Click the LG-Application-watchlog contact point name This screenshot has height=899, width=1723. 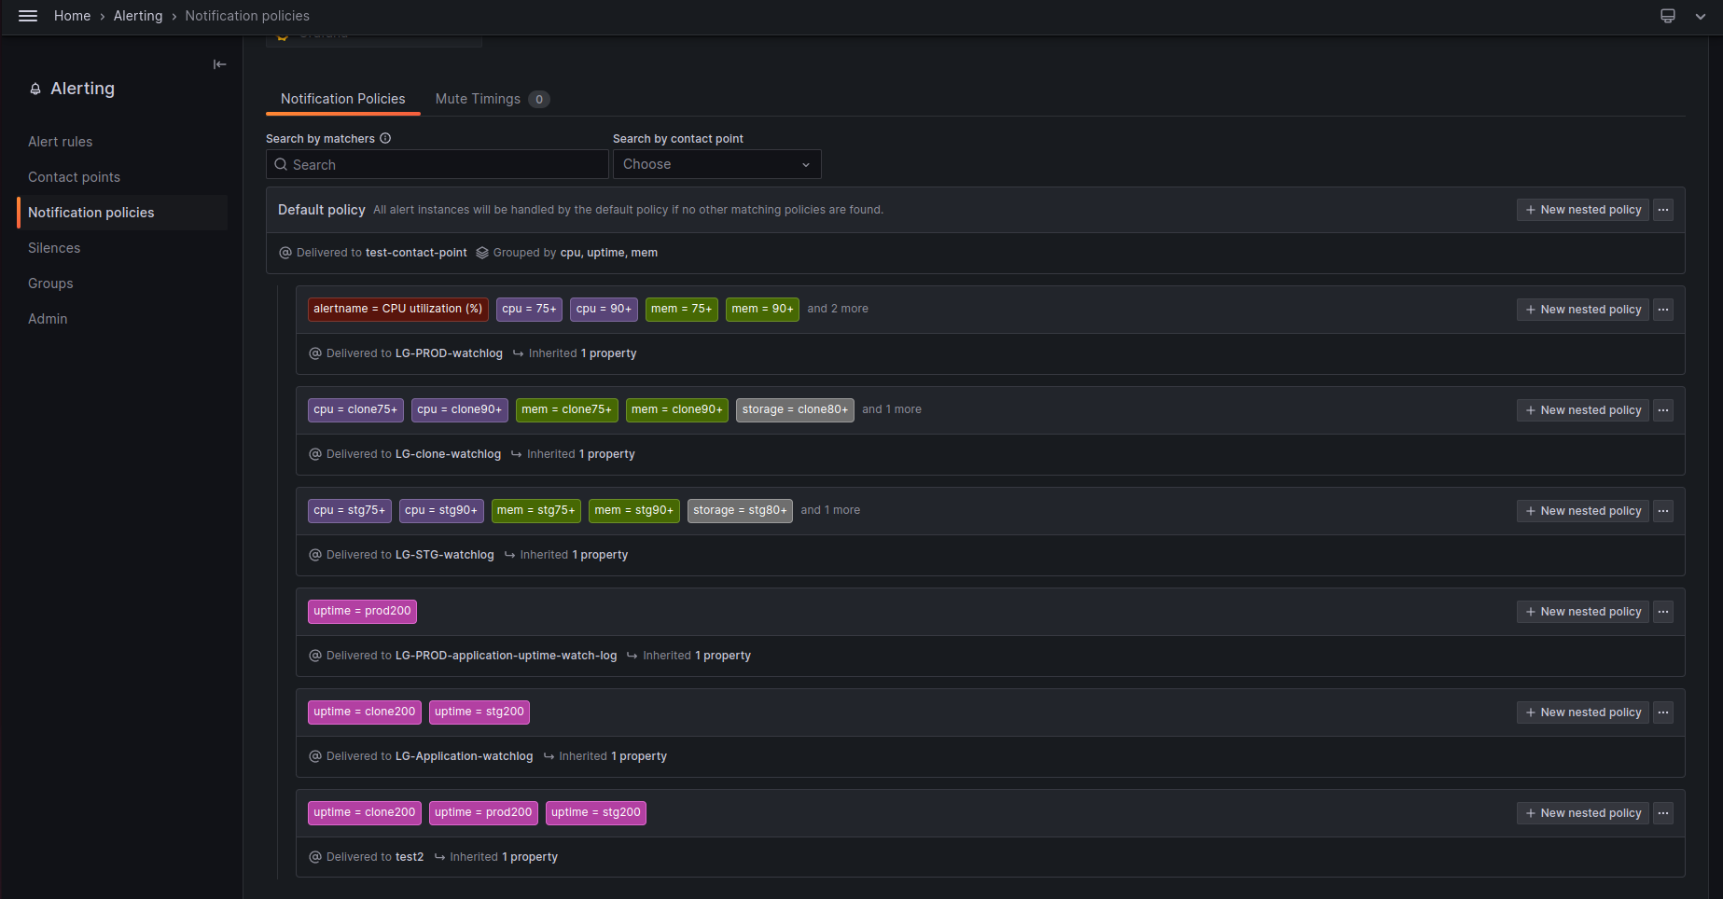tap(465, 756)
